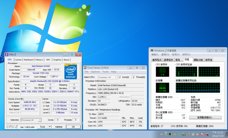
Task: Open the Tools menu in Core Temp
Action: [105, 72]
